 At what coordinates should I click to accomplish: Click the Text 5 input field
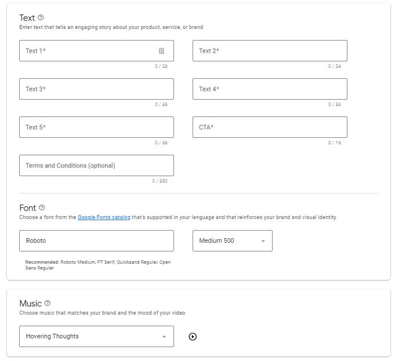96,127
